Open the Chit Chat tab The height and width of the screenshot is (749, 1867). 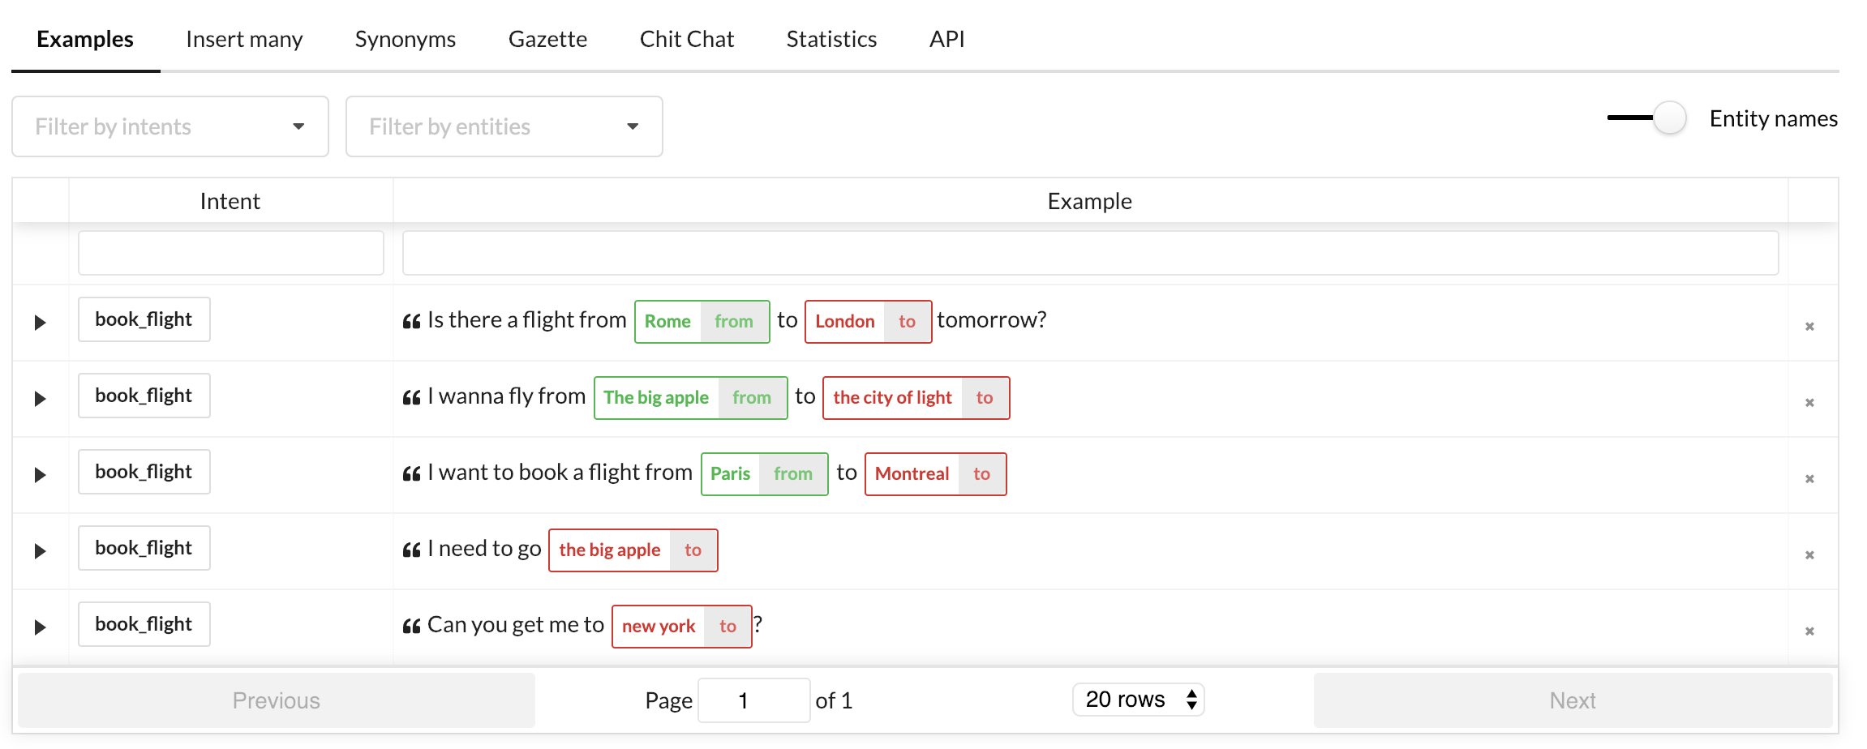pos(686,39)
